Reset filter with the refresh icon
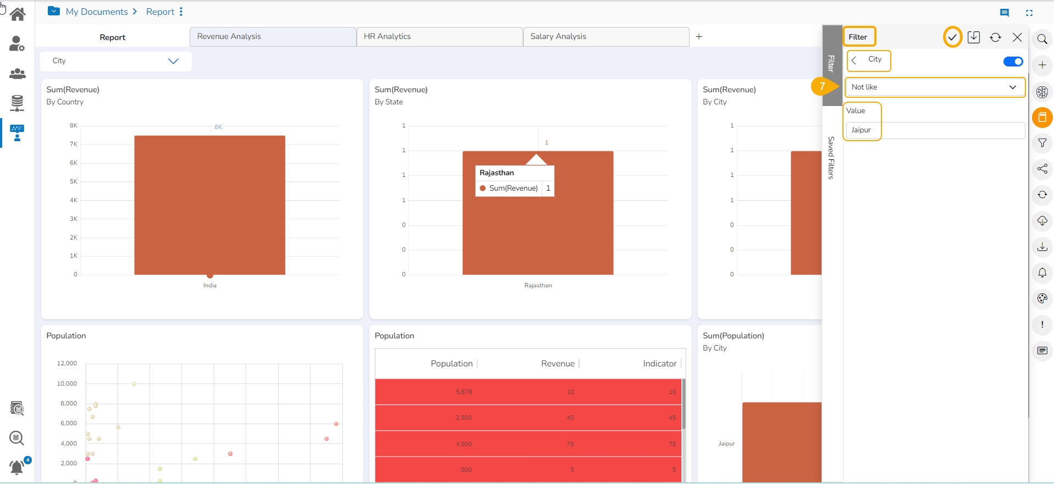 pyautogui.click(x=995, y=37)
